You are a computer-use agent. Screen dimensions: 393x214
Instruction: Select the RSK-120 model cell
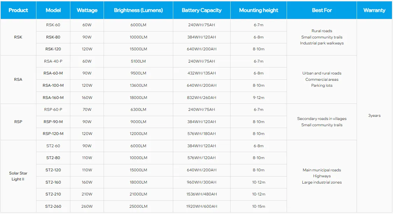pos(53,49)
